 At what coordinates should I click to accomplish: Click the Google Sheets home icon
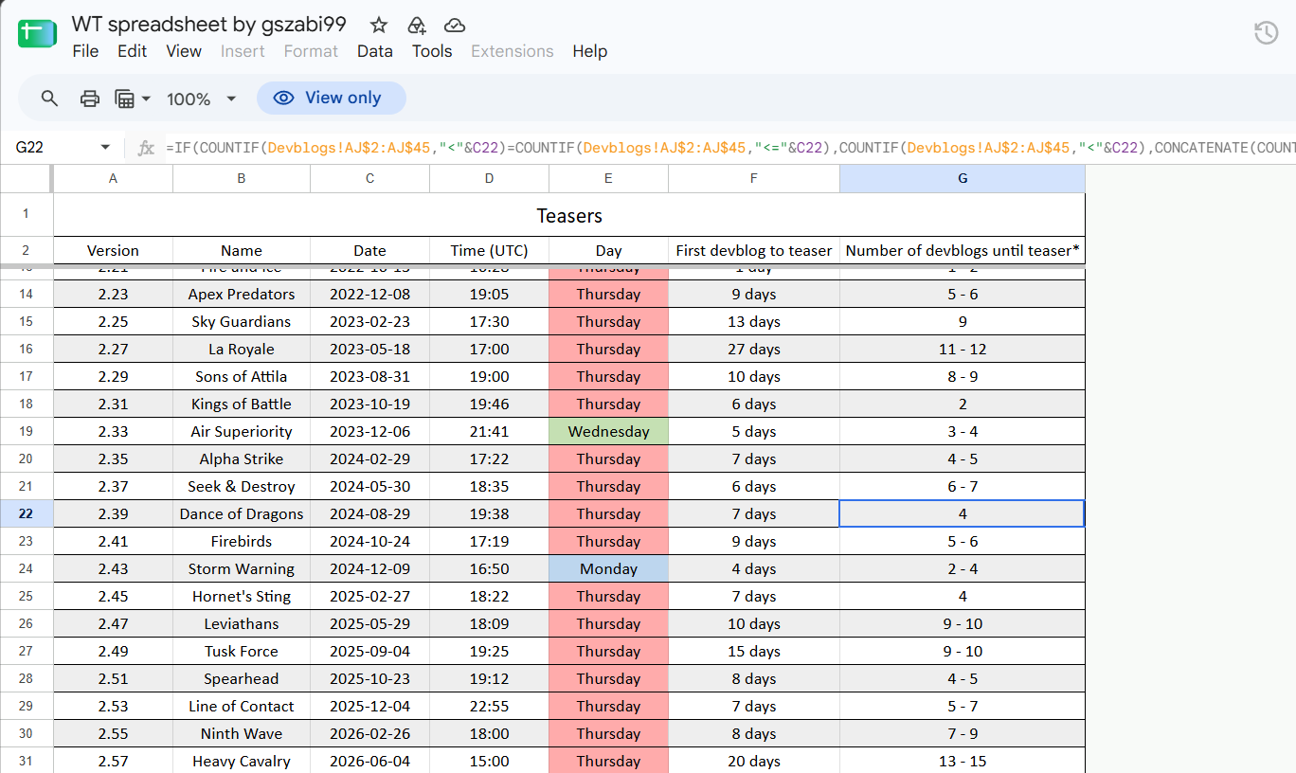click(38, 35)
